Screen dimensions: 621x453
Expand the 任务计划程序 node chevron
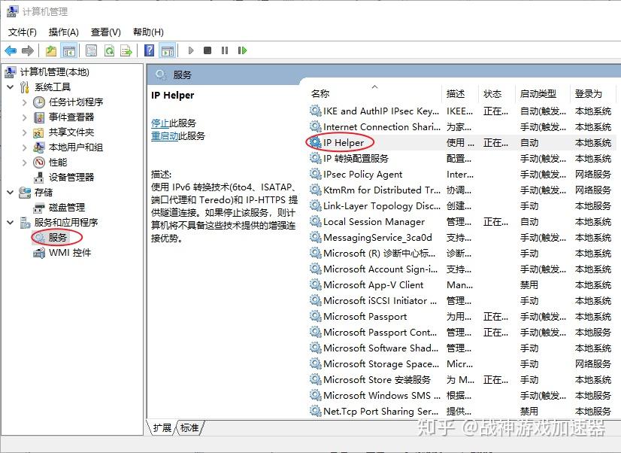coord(25,102)
